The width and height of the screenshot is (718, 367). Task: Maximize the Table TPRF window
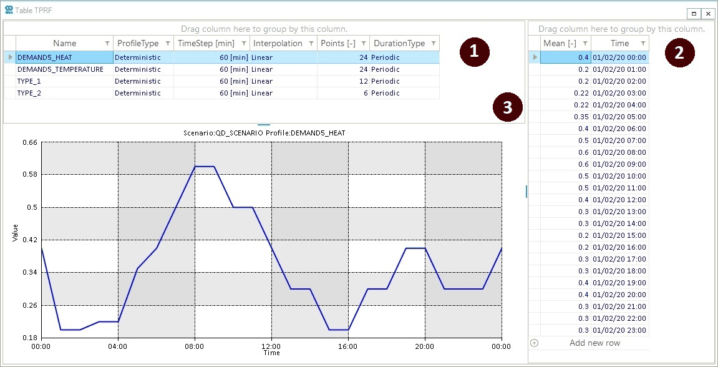(x=694, y=13)
